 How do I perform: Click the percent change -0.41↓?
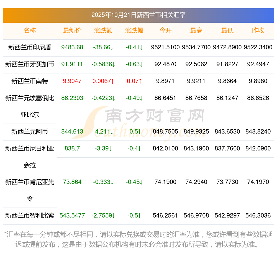tap(134, 47)
